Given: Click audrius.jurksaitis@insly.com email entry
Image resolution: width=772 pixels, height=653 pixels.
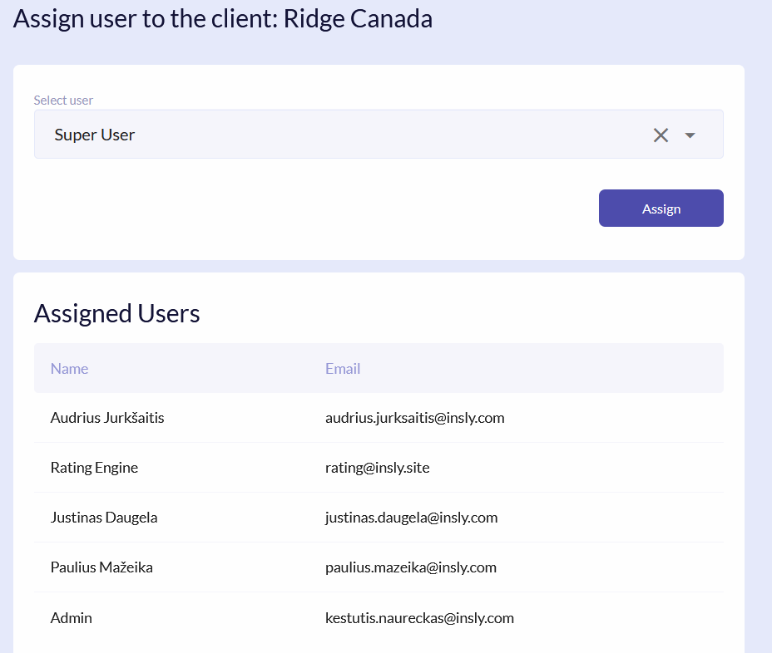Looking at the screenshot, I should [x=414, y=418].
